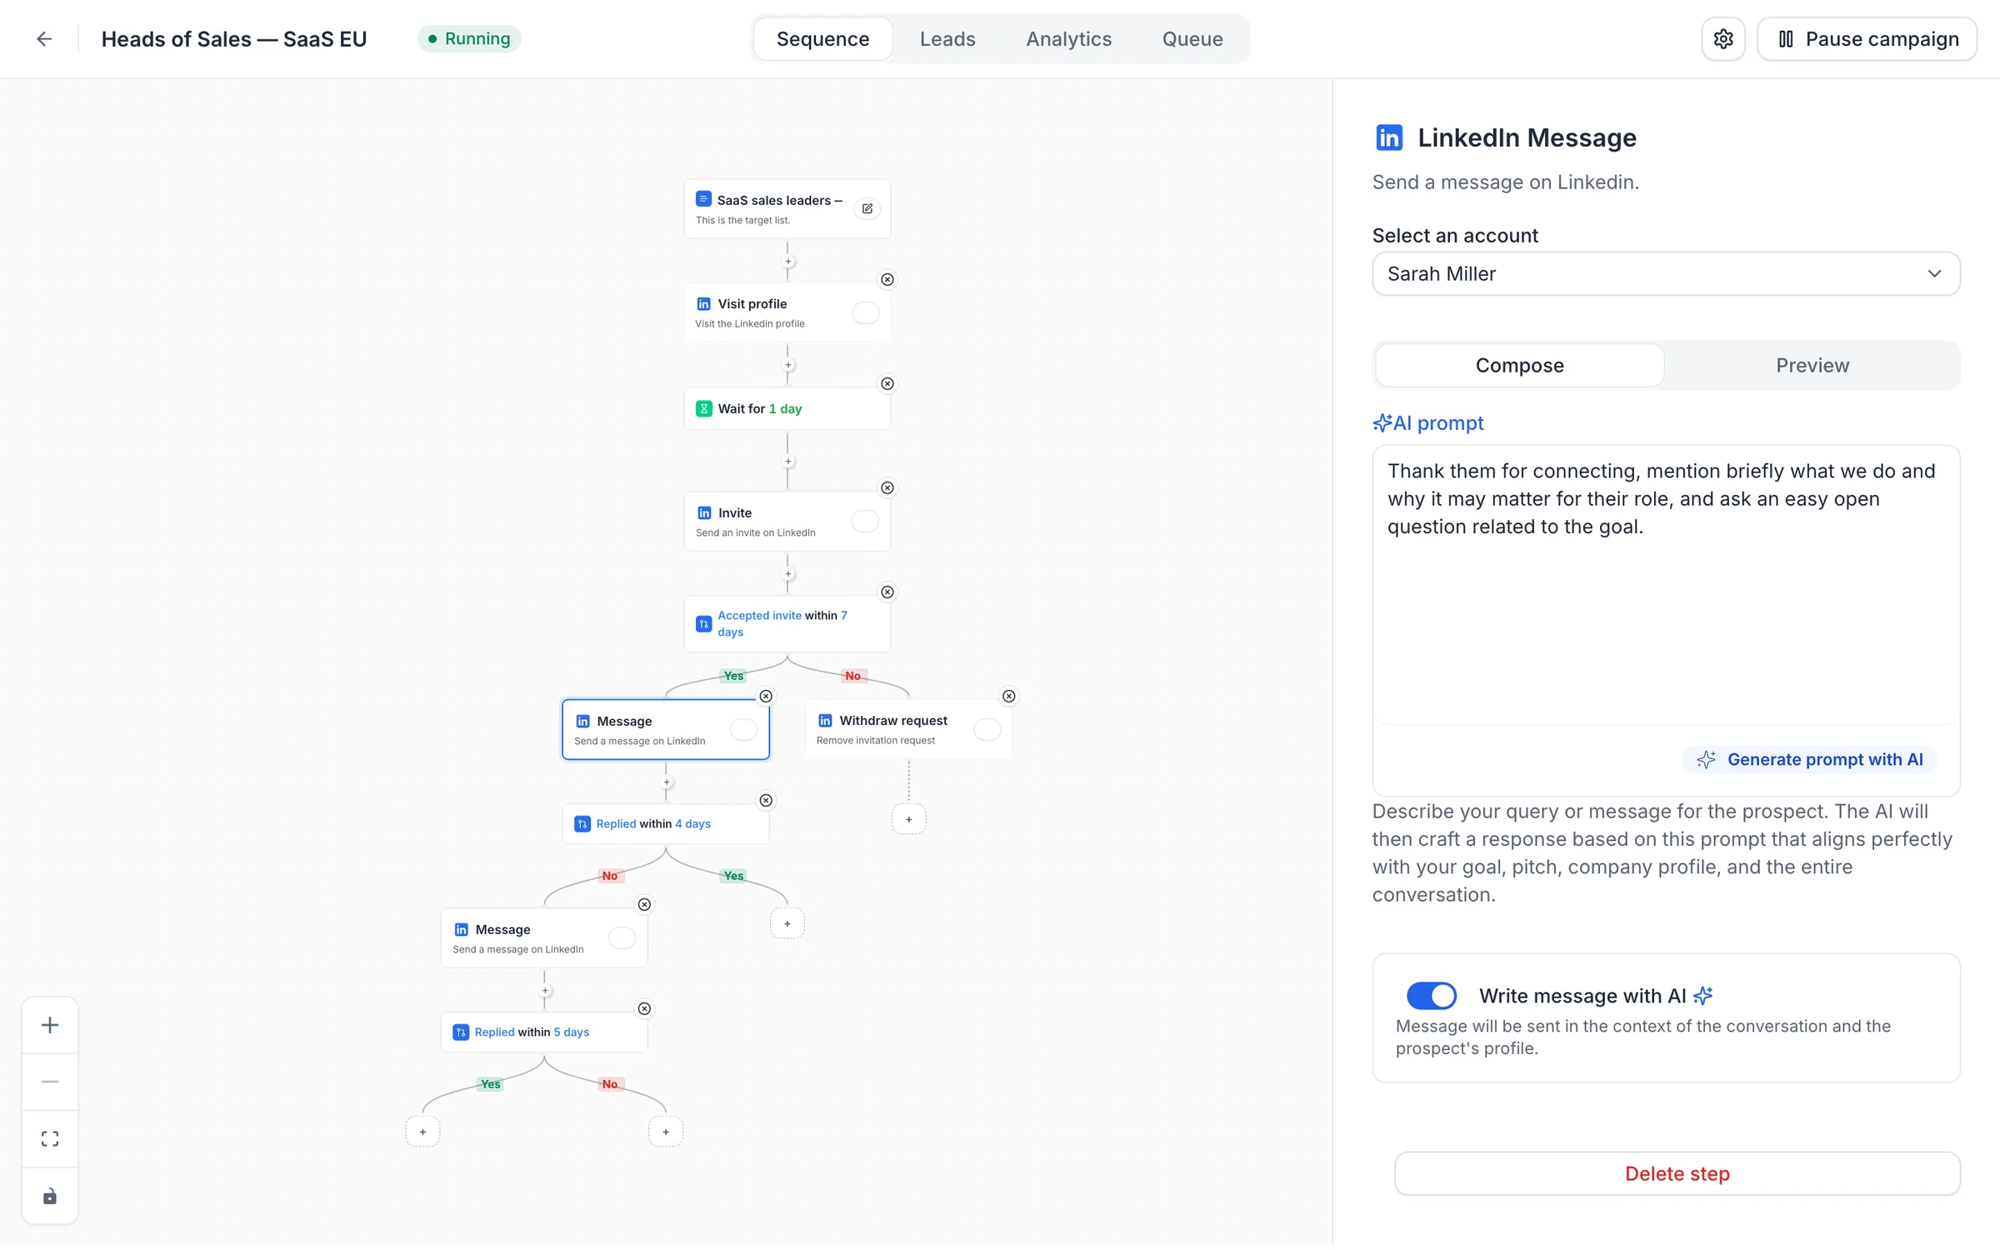Remove the Withdraw request step
Image resolution: width=2000 pixels, height=1250 pixels.
click(x=1009, y=697)
